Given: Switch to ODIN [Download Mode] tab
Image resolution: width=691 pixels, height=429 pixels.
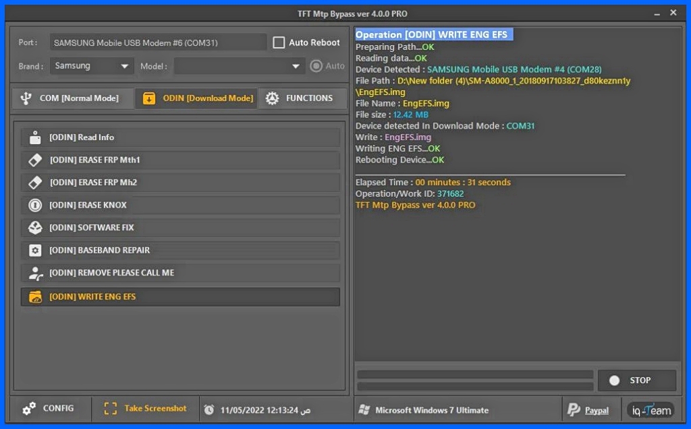Looking at the screenshot, I should (196, 98).
